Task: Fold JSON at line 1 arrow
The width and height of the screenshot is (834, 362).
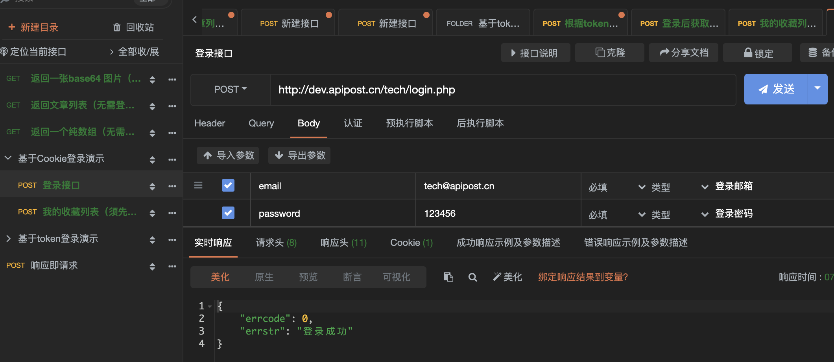Action: coord(210,306)
